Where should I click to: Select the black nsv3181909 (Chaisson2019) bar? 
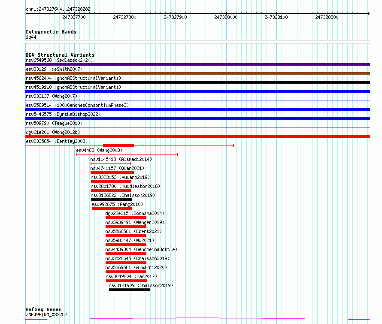click(x=130, y=290)
